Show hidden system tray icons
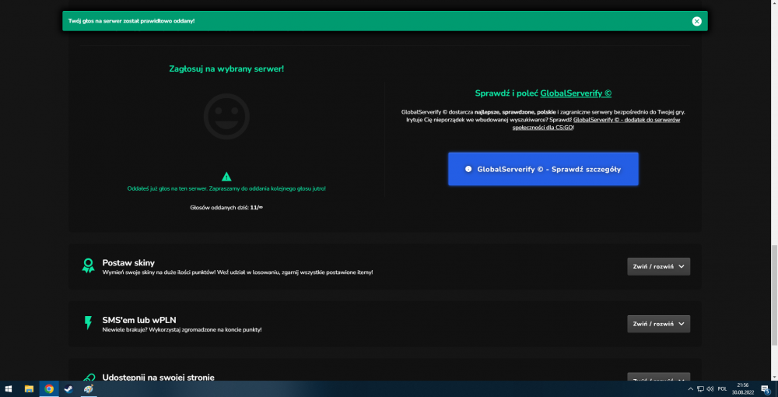Image resolution: width=778 pixels, height=397 pixels. click(x=690, y=389)
